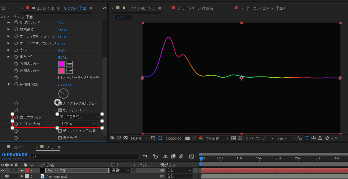The image size is (348, 179).
Task: Activate the region of interest tool
Action: click(x=160, y=138)
